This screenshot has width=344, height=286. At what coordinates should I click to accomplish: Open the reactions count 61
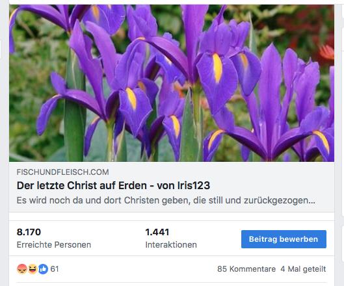[x=55, y=269]
